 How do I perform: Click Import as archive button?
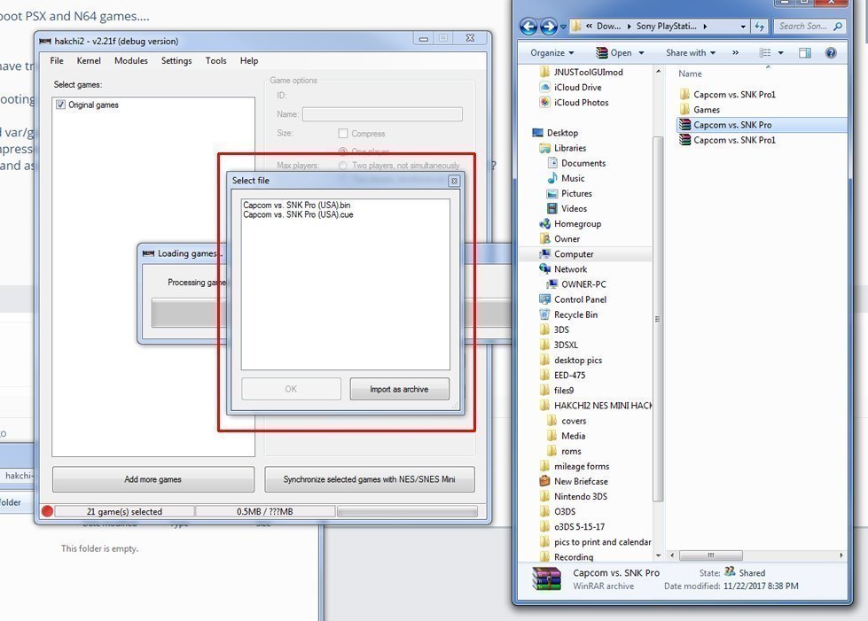[x=399, y=389]
